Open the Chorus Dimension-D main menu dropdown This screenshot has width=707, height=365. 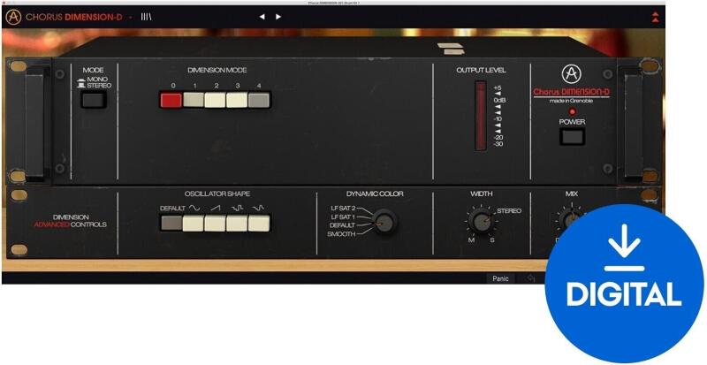[x=129, y=16]
